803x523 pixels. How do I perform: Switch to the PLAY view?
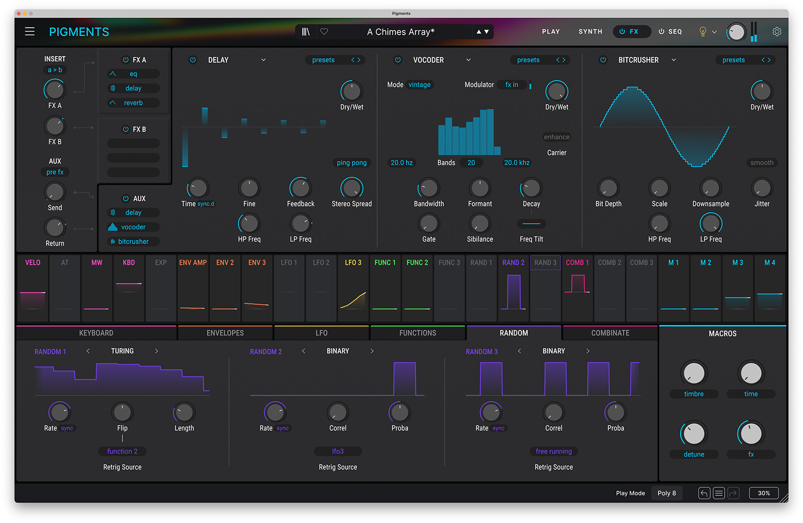(x=551, y=32)
